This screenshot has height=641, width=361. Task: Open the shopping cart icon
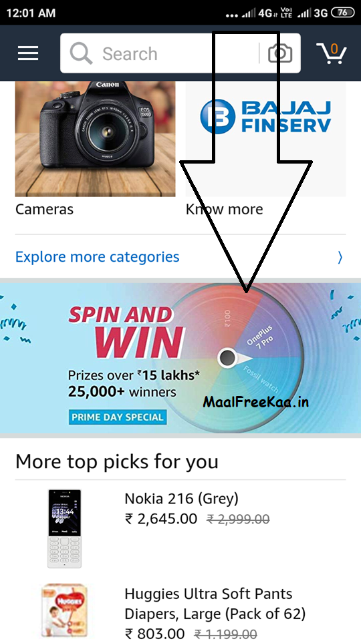(331, 53)
